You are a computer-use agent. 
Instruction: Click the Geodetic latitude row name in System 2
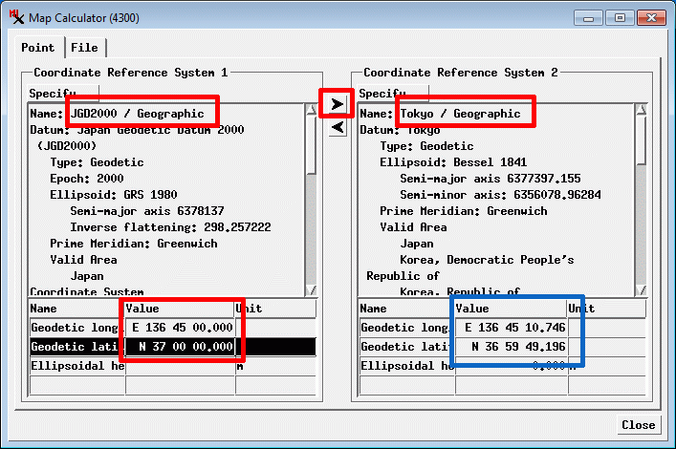click(407, 347)
